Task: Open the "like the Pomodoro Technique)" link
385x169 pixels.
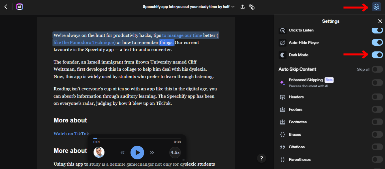Action: 84,43
